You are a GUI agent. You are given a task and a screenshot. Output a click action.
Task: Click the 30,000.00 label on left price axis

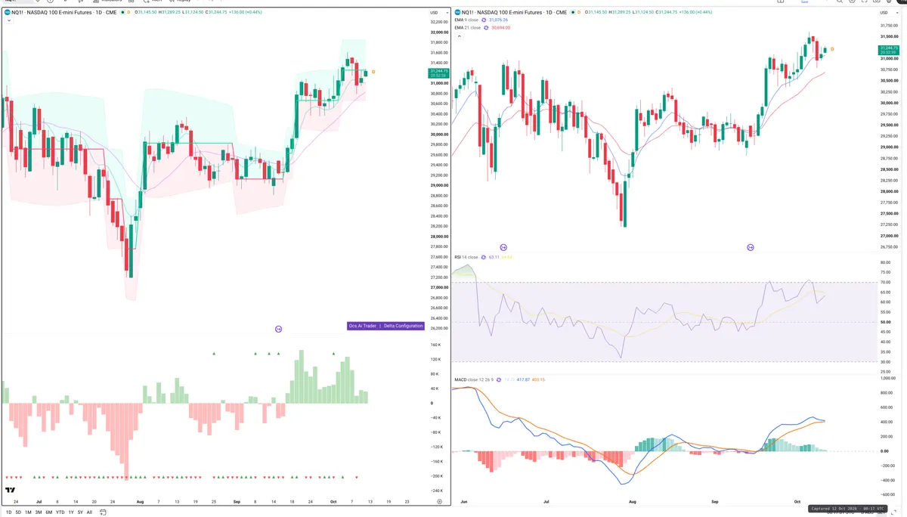coord(439,135)
